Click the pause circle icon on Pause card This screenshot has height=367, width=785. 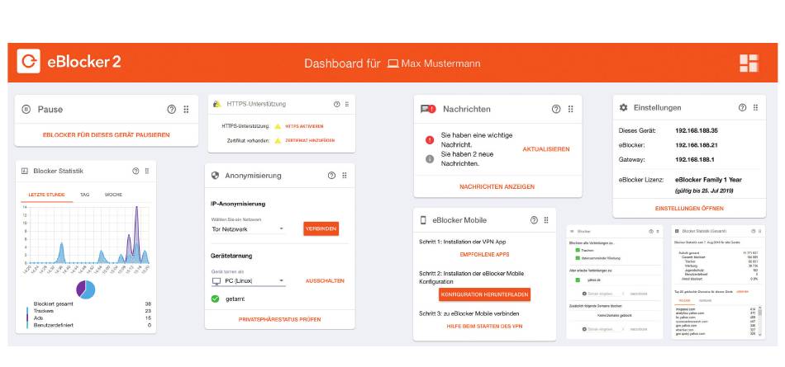coord(26,109)
